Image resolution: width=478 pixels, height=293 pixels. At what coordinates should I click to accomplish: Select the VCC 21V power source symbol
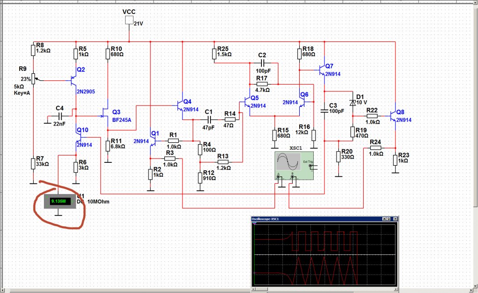[129, 20]
